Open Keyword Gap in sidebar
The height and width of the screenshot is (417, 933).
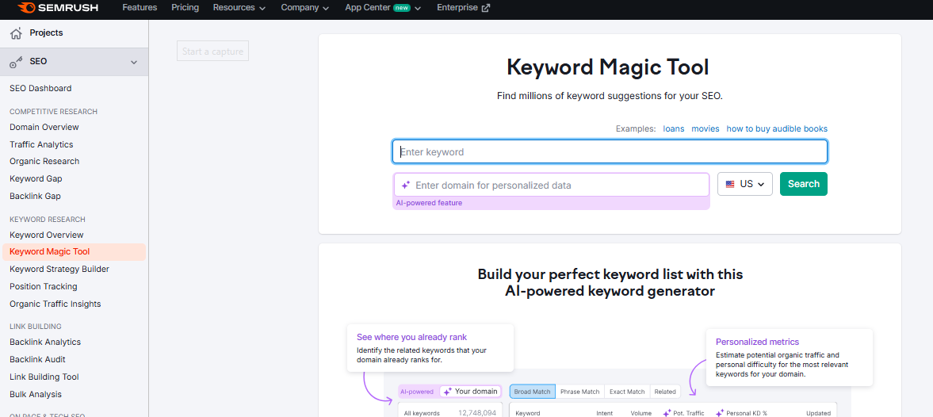point(36,178)
